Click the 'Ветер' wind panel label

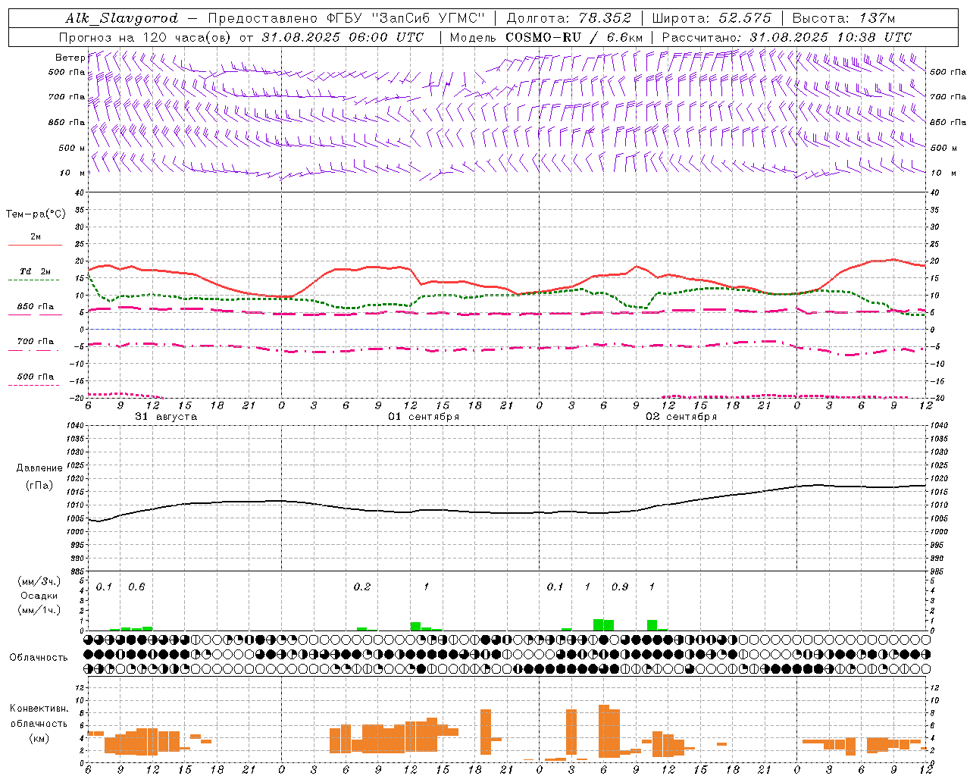click(x=70, y=58)
